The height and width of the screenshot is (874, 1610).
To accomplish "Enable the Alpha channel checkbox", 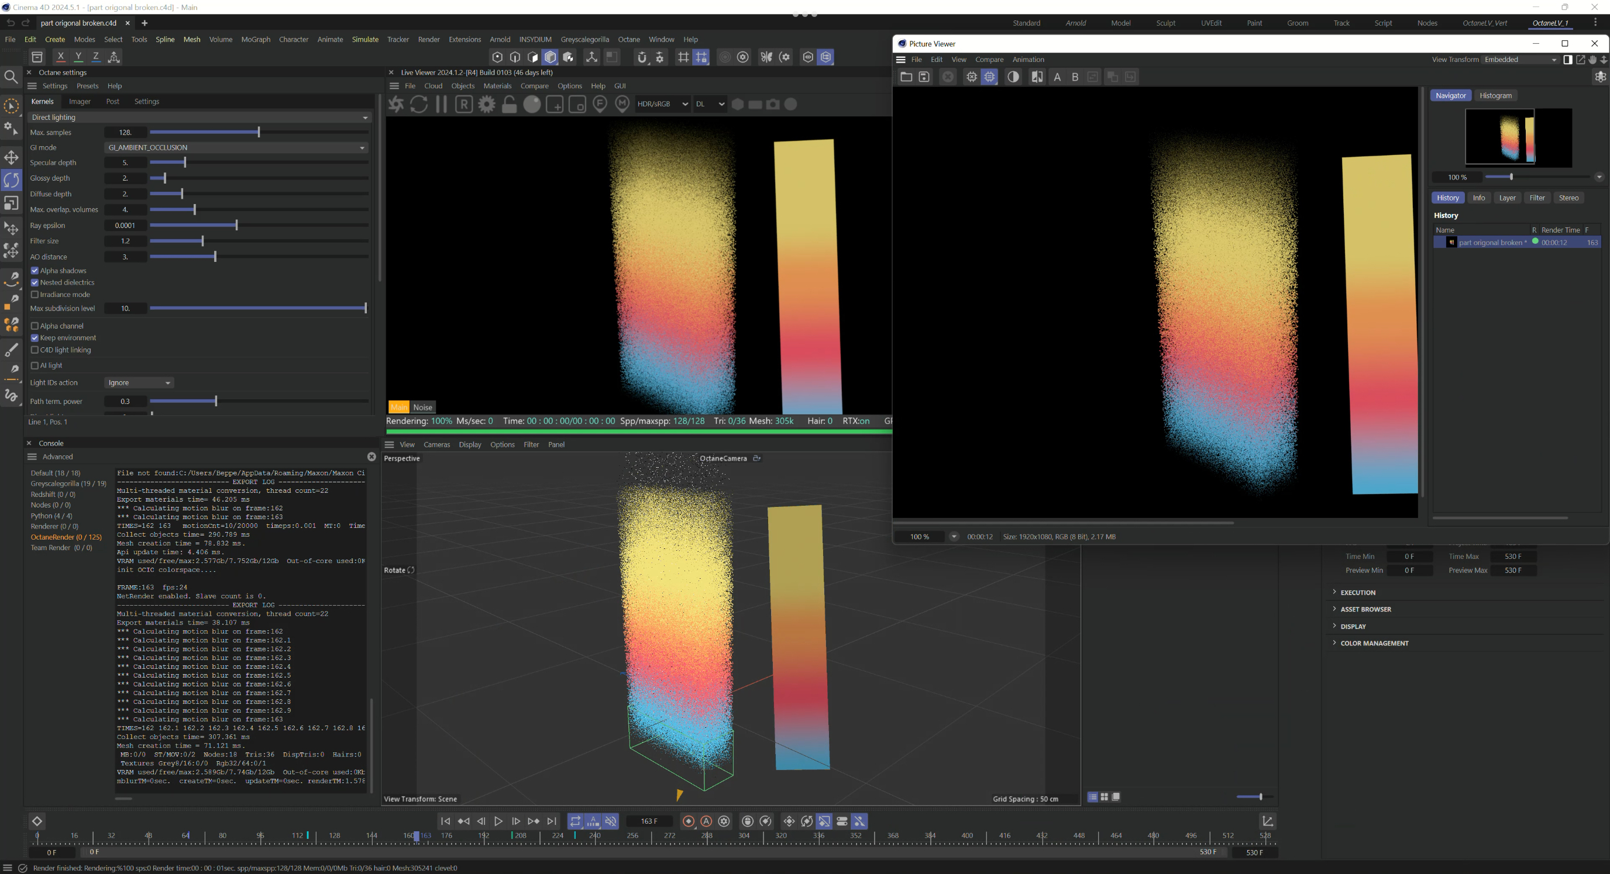I will coord(35,326).
